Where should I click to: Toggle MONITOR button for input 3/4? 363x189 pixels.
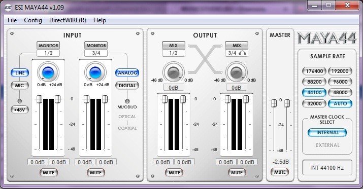(96, 46)
